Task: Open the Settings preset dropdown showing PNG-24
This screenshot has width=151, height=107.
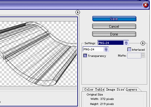Action: (x=113, y=43)
